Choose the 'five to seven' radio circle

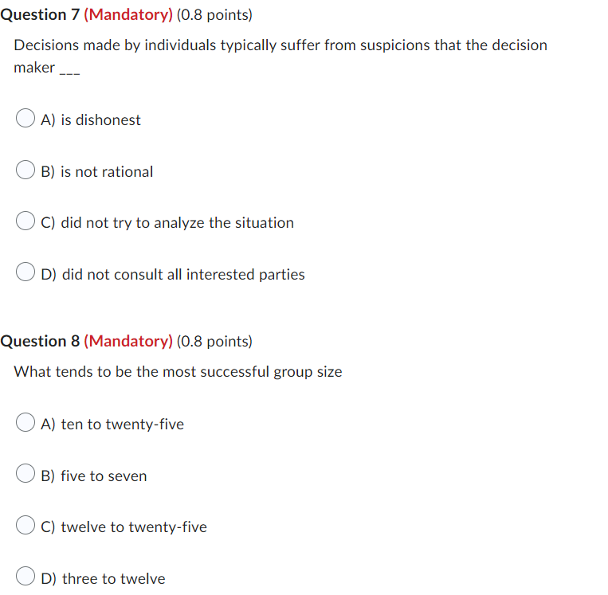25,473
